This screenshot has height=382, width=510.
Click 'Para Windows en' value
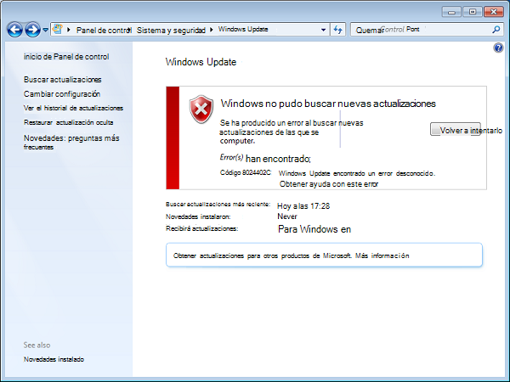[314, 229]
